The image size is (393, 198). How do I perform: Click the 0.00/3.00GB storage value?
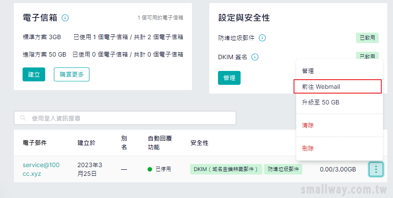pos(338,169)
